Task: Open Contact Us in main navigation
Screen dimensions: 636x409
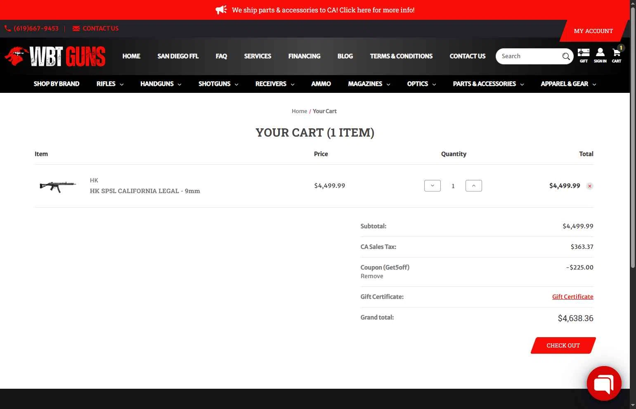Action: click(x=468, y=56)
